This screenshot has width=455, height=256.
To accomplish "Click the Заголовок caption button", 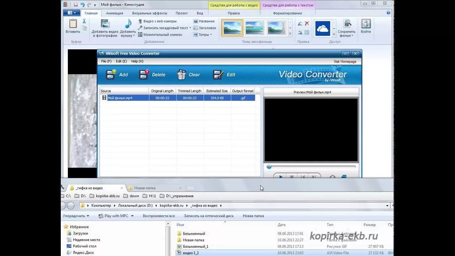I will coord(205,28).
